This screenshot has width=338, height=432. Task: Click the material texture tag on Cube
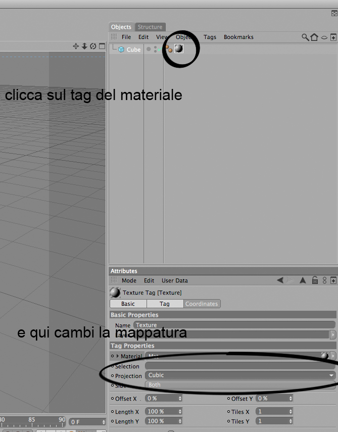point(179,49)
